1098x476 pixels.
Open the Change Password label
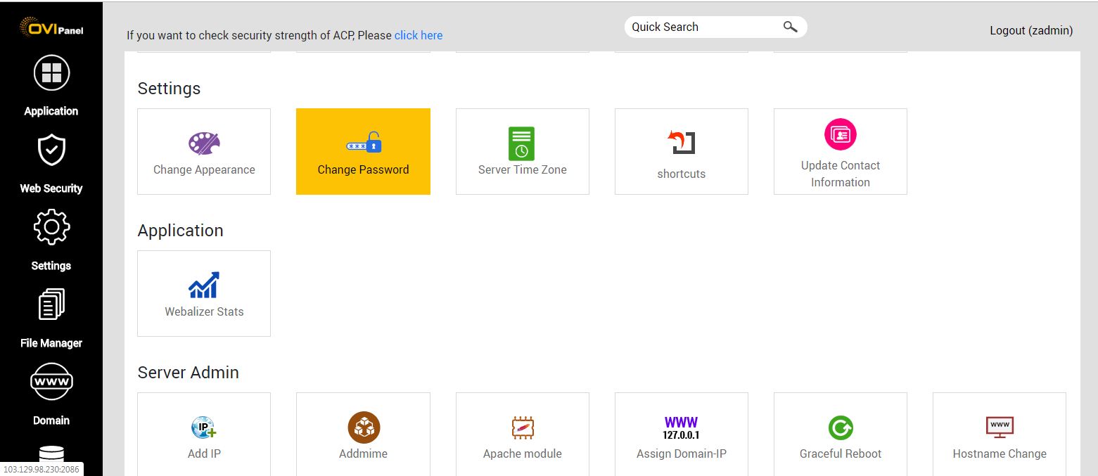[x=363, y=169]
